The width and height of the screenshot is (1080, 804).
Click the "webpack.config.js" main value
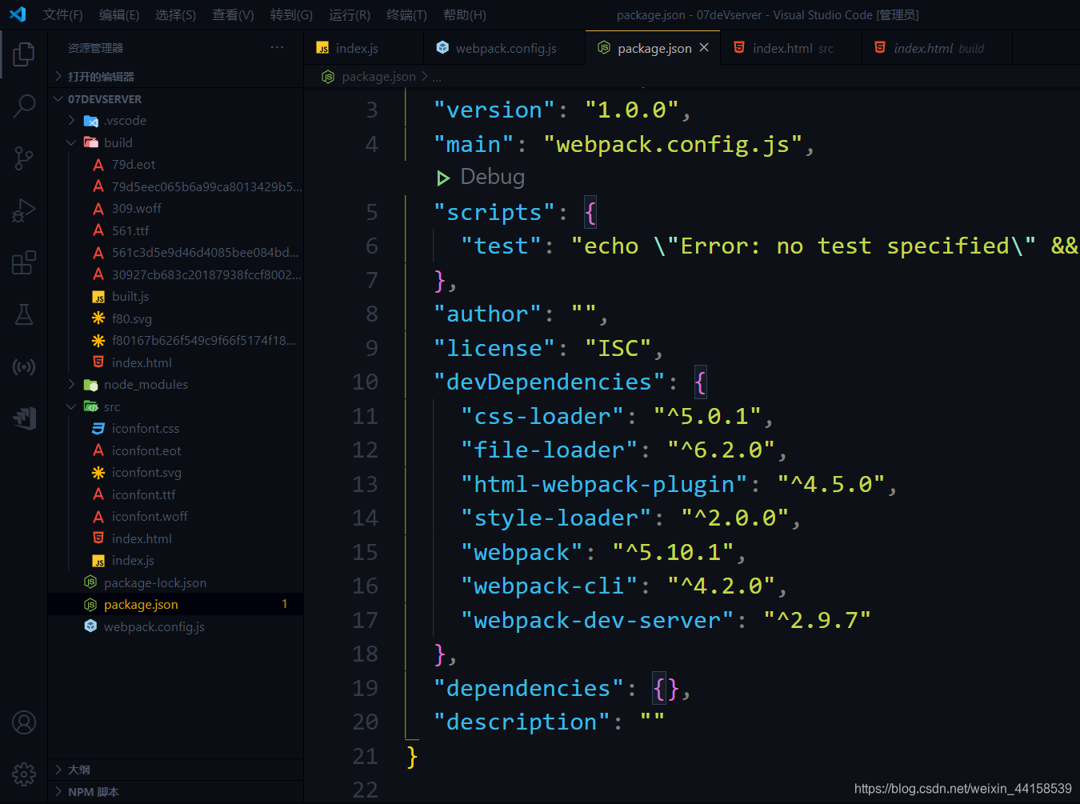(x=673, y=145)
